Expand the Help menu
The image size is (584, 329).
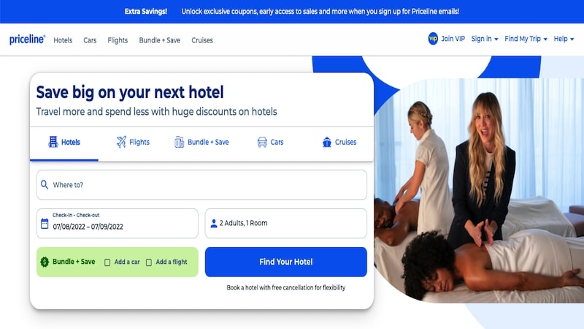coord(564,39)
